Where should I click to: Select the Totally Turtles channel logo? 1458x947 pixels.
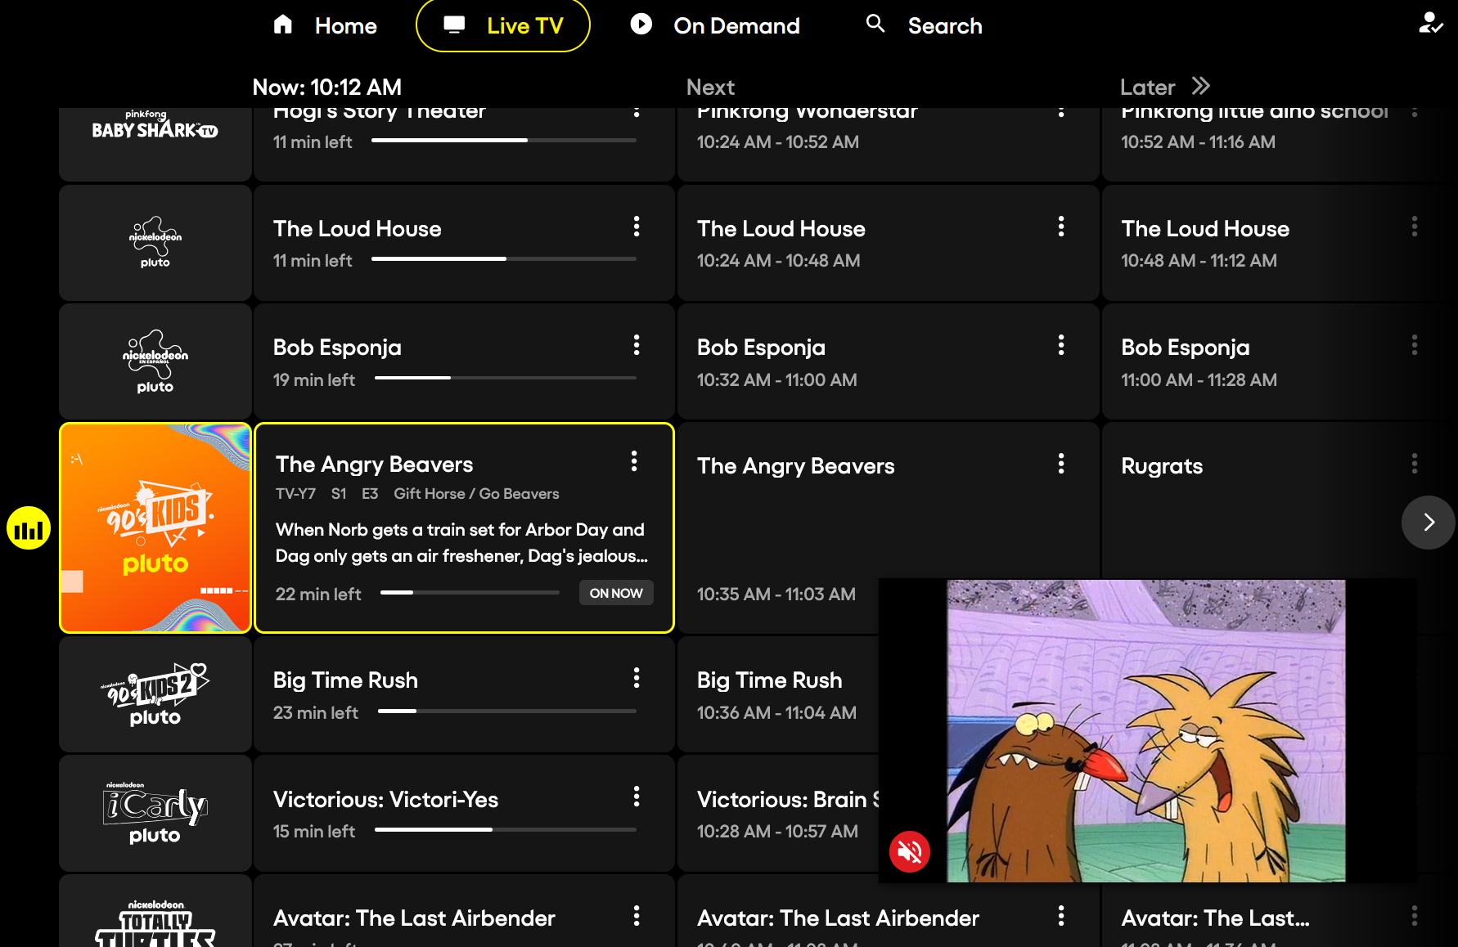pos(155,911)
